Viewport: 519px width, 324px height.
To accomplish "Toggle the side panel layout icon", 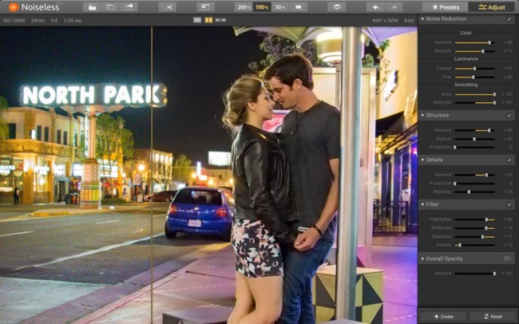I will click(205, 7).
